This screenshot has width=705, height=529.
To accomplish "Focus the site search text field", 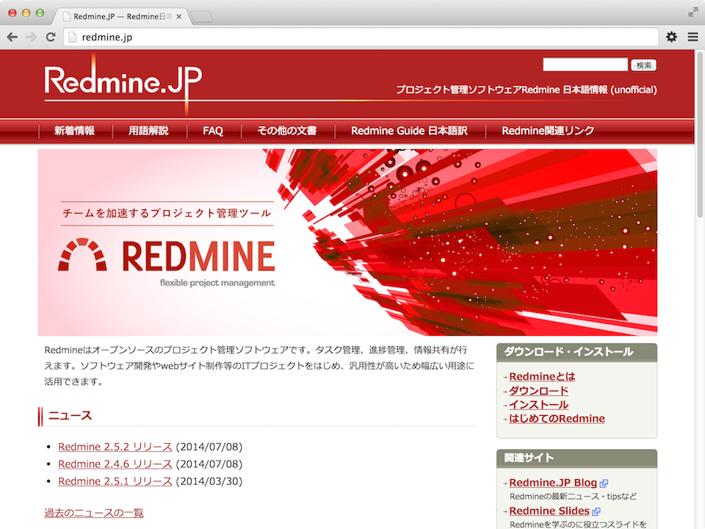I will tap(585, 65).
